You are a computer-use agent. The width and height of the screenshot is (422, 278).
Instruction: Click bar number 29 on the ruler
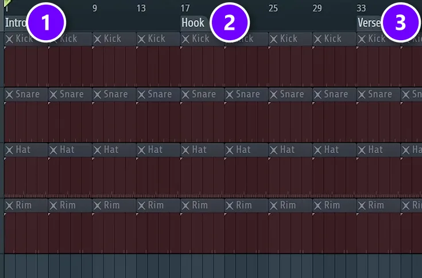coord(317,9)
